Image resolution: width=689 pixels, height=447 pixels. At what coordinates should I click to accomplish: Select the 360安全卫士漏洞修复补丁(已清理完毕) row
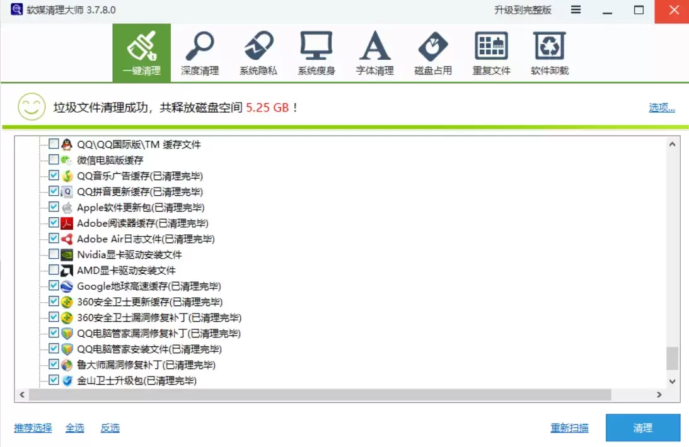pyautogui.click(x=159, y=317)
